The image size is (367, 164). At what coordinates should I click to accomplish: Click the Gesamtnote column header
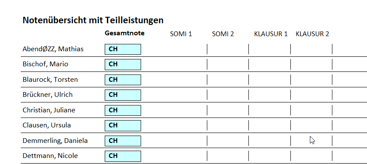[125, 33]
